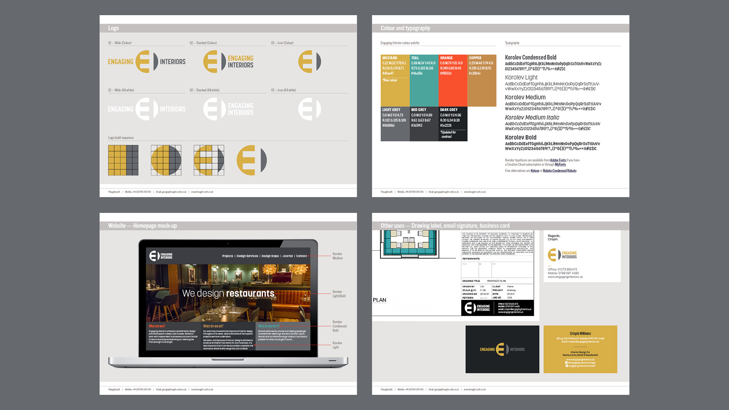The image size is (729, 410).
Task: Select the wide all-white logo version
Action: pyautogui.click(x=147, y=109)
